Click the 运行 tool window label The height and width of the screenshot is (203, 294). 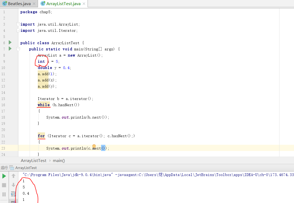(4, 167)
